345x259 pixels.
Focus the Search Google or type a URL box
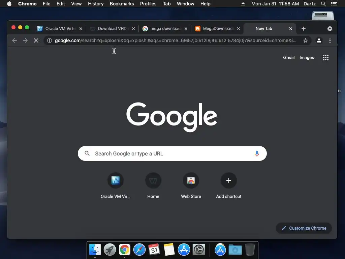(172, 153)
